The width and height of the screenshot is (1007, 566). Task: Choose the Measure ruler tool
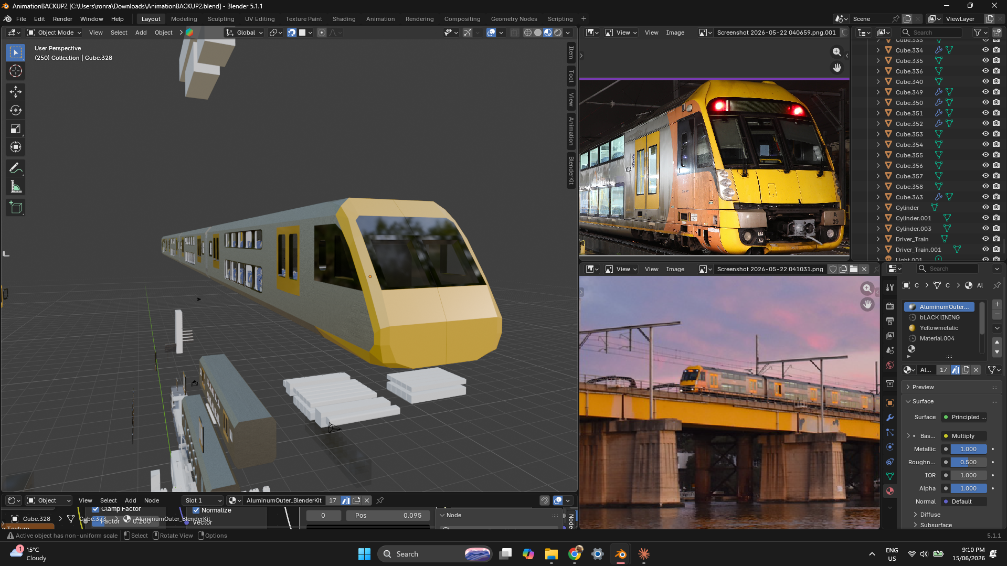tap(16, 187)
